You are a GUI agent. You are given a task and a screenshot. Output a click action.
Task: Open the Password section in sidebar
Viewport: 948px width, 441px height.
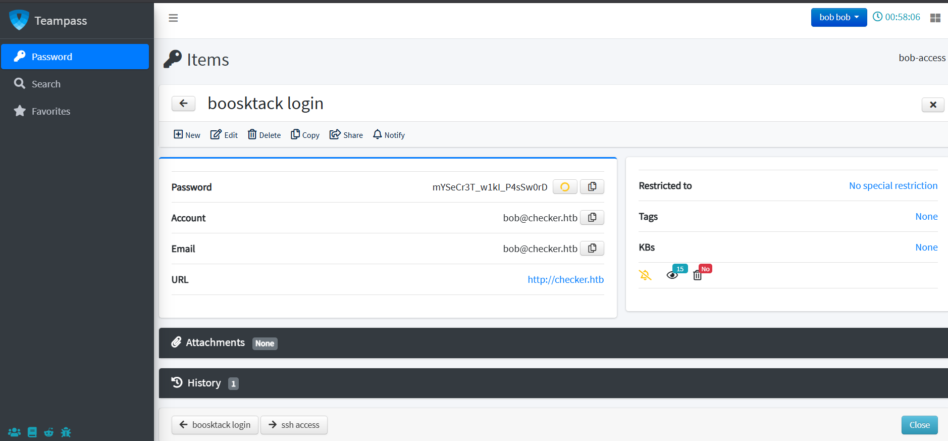pos(75,57)
